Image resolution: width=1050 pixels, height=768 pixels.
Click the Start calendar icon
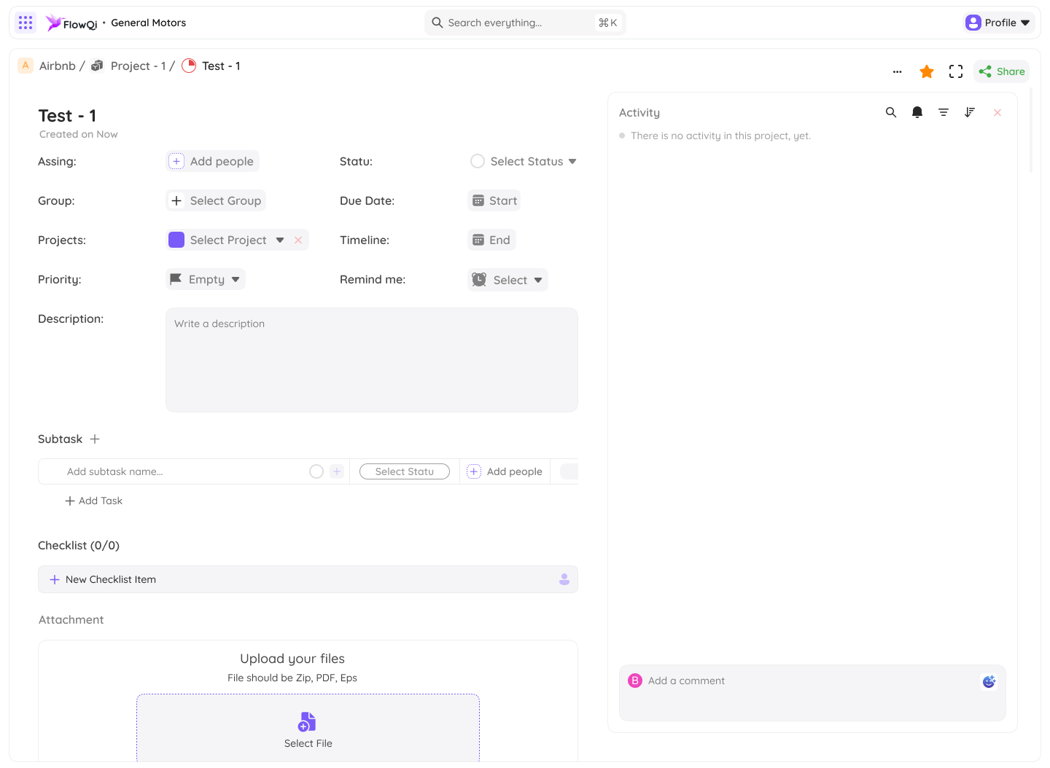pos(478,200)
